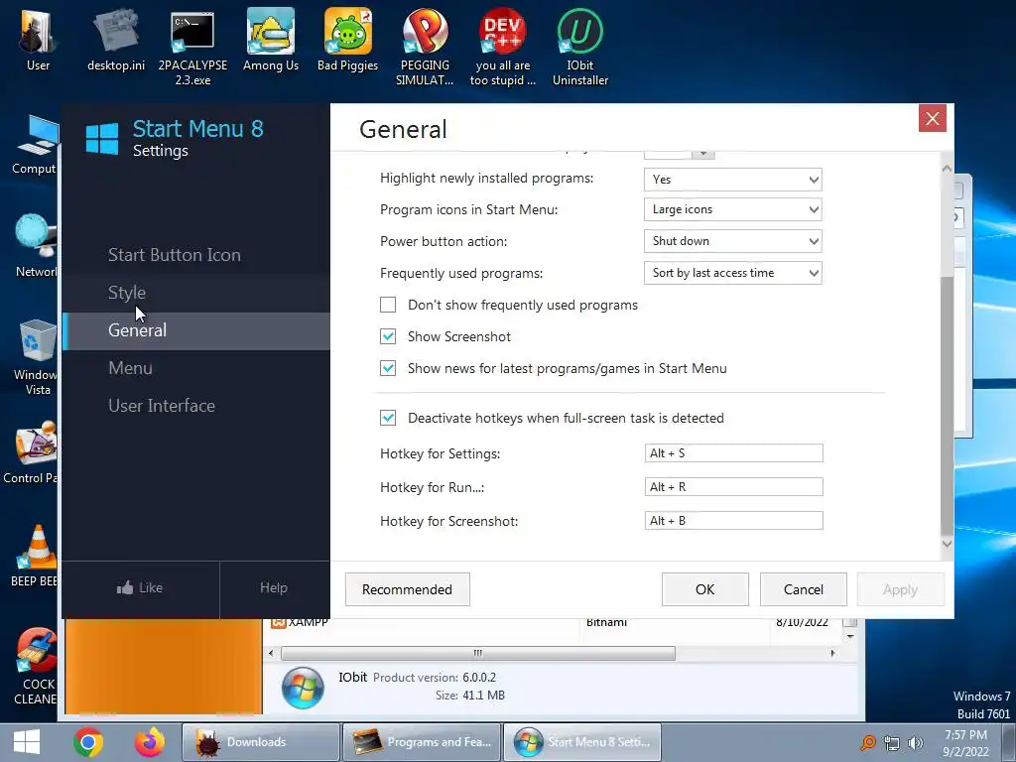Image resolution: width=1016 pixels, height=762 pixels.
Task: Click the Show desktop strip beside the taskbar clock
Action: click(x=1008, y=742)
